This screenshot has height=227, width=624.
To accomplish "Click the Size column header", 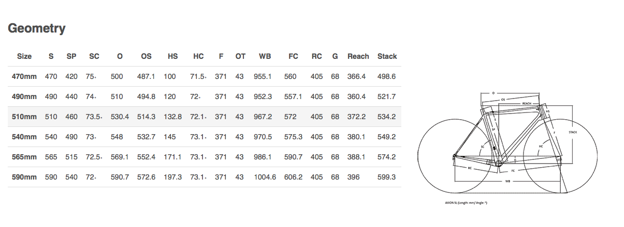I will [x=24, y=56].
